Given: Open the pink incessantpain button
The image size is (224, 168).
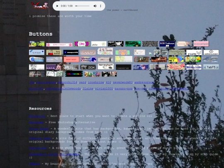Looking at the screenshot, I should (x=201, y=44).
